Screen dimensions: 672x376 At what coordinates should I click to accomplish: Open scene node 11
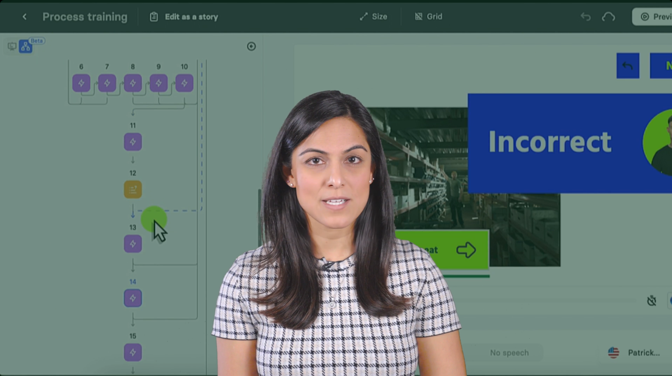(133, 142)
